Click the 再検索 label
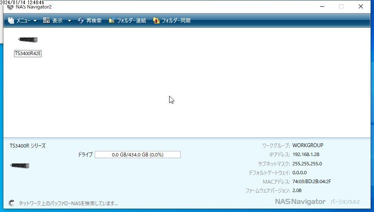 (x=94, y=21)
